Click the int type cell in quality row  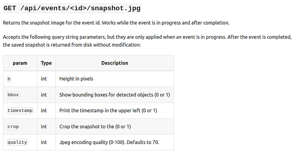pos(44,142)
